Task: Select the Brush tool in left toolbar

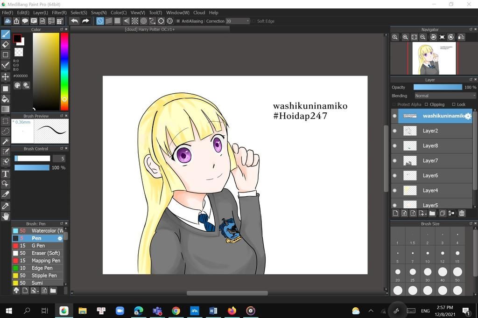Action: (x=6, y=35)
